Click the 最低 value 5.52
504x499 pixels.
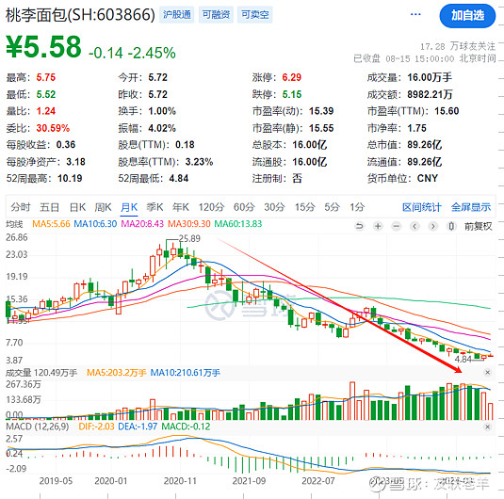click(45, 94)
